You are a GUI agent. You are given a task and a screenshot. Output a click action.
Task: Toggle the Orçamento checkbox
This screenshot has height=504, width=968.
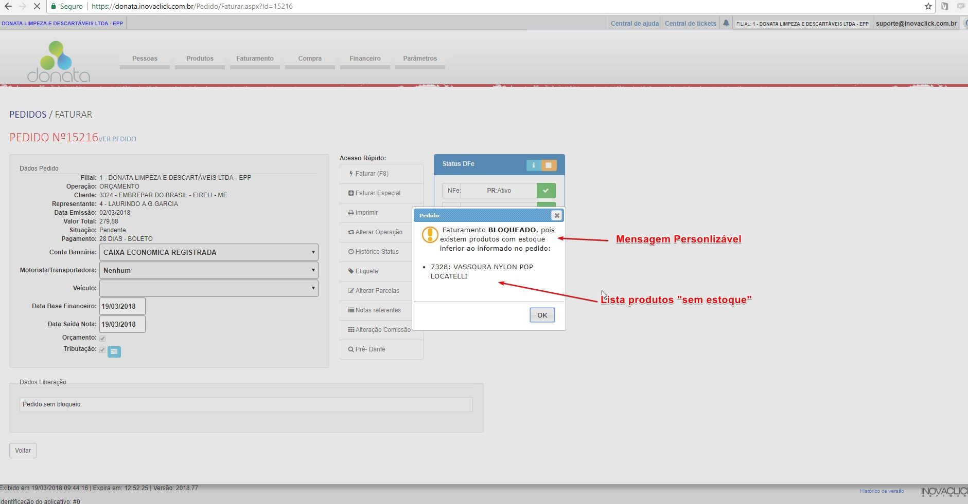(x=102, y=338)
